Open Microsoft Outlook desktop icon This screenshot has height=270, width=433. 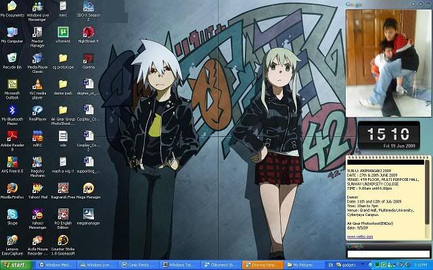[12, 89]
